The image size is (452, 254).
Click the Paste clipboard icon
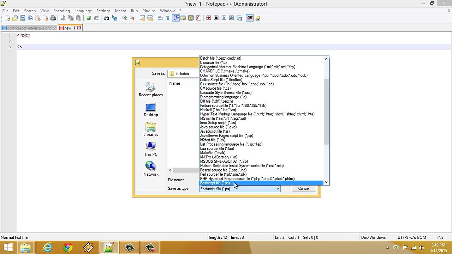coord(78,18)
